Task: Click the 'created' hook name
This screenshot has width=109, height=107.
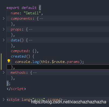Action: pos(18,56)
